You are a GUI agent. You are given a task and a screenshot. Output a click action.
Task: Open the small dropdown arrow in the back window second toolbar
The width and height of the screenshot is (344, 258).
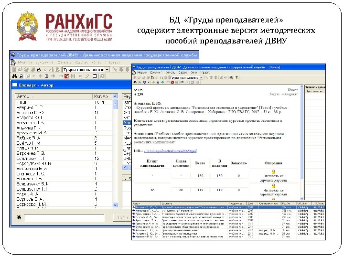(33, 76)
